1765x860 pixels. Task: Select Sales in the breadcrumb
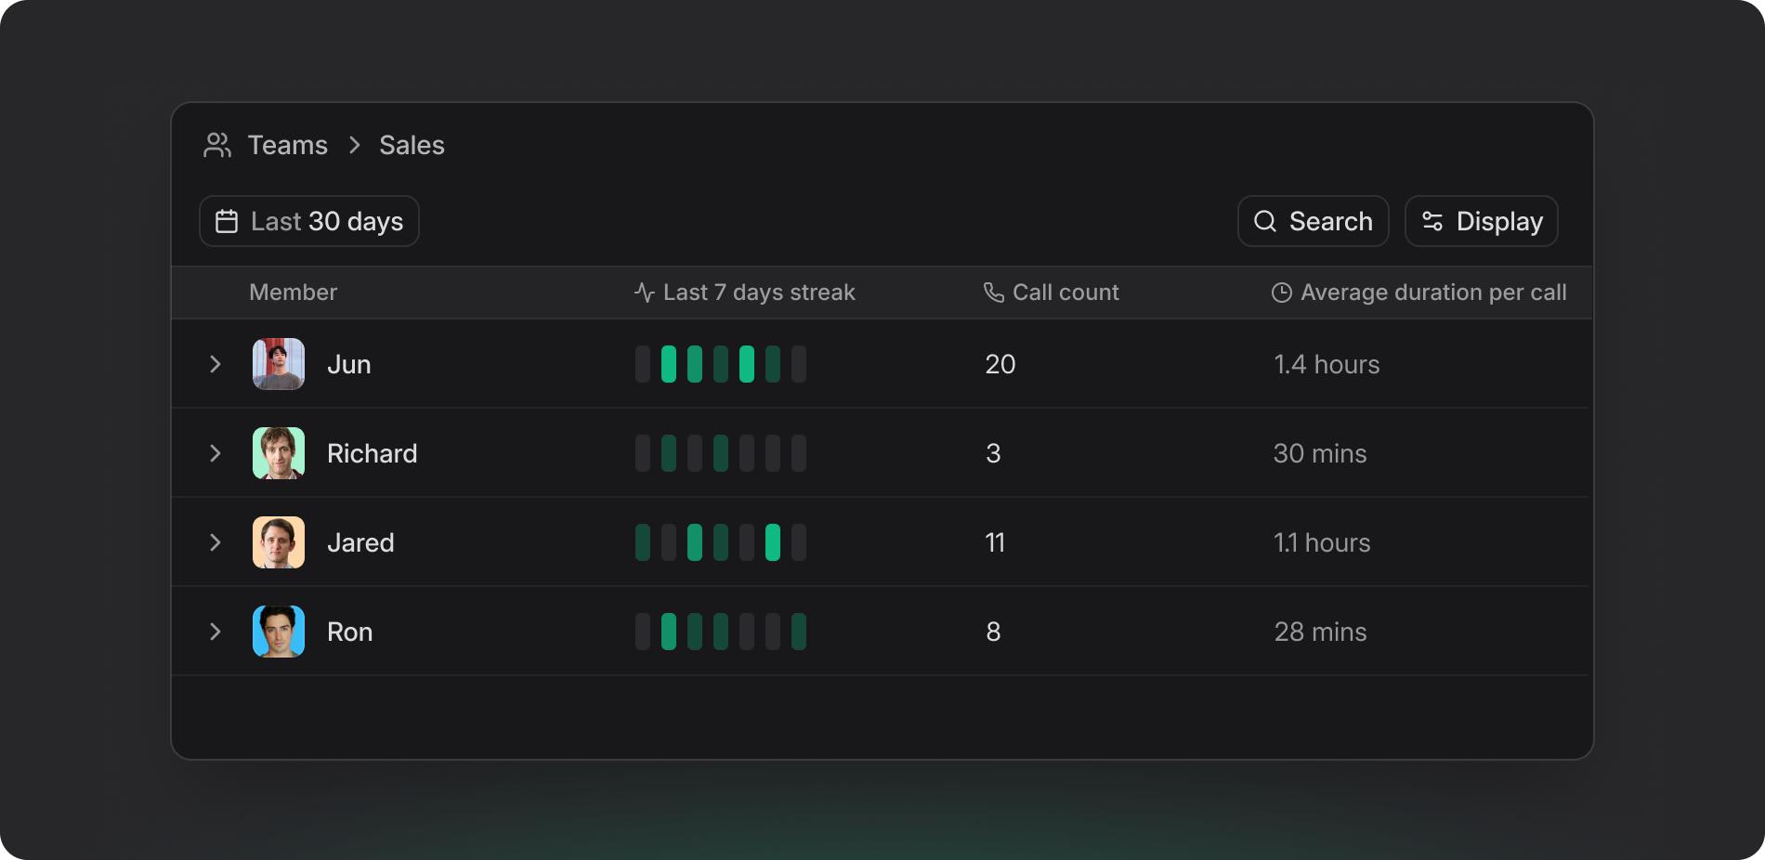[411, 145]
